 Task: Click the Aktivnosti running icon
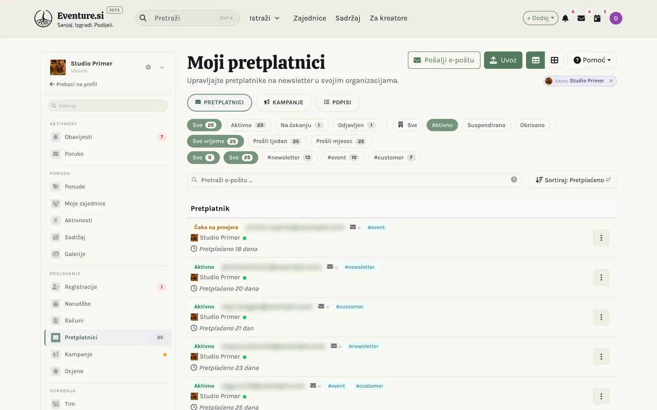(x=56, y=220)
